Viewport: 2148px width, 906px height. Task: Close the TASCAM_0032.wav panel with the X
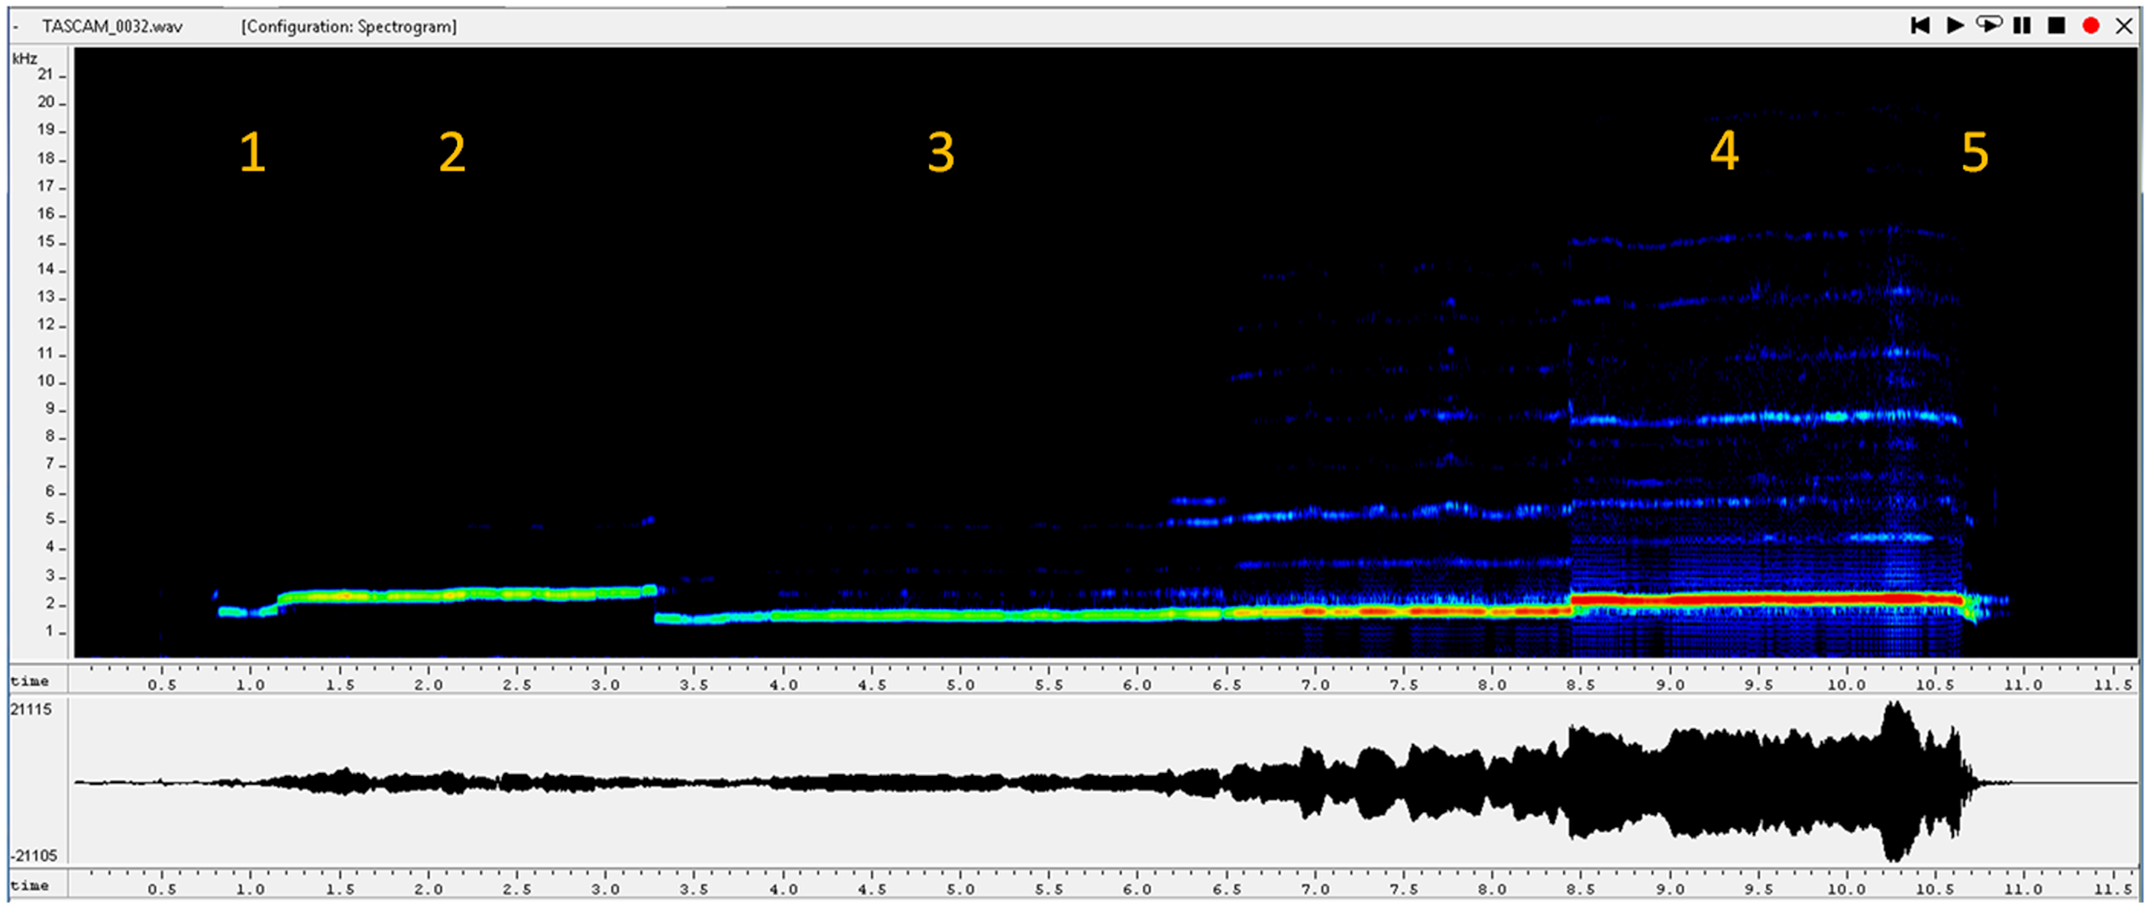point(2124,26)
